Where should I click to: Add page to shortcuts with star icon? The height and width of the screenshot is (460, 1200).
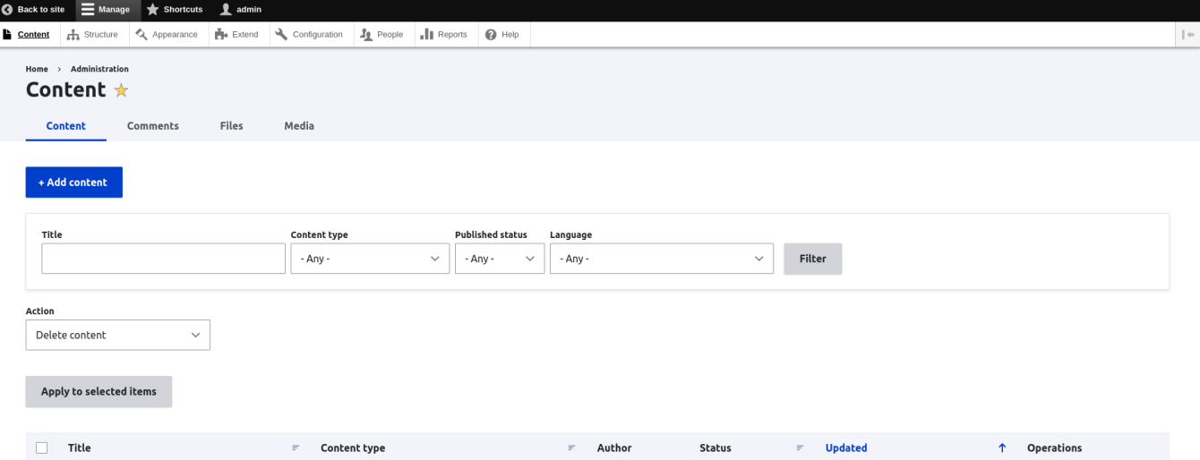pyautogui.click(x=121, y=90)
